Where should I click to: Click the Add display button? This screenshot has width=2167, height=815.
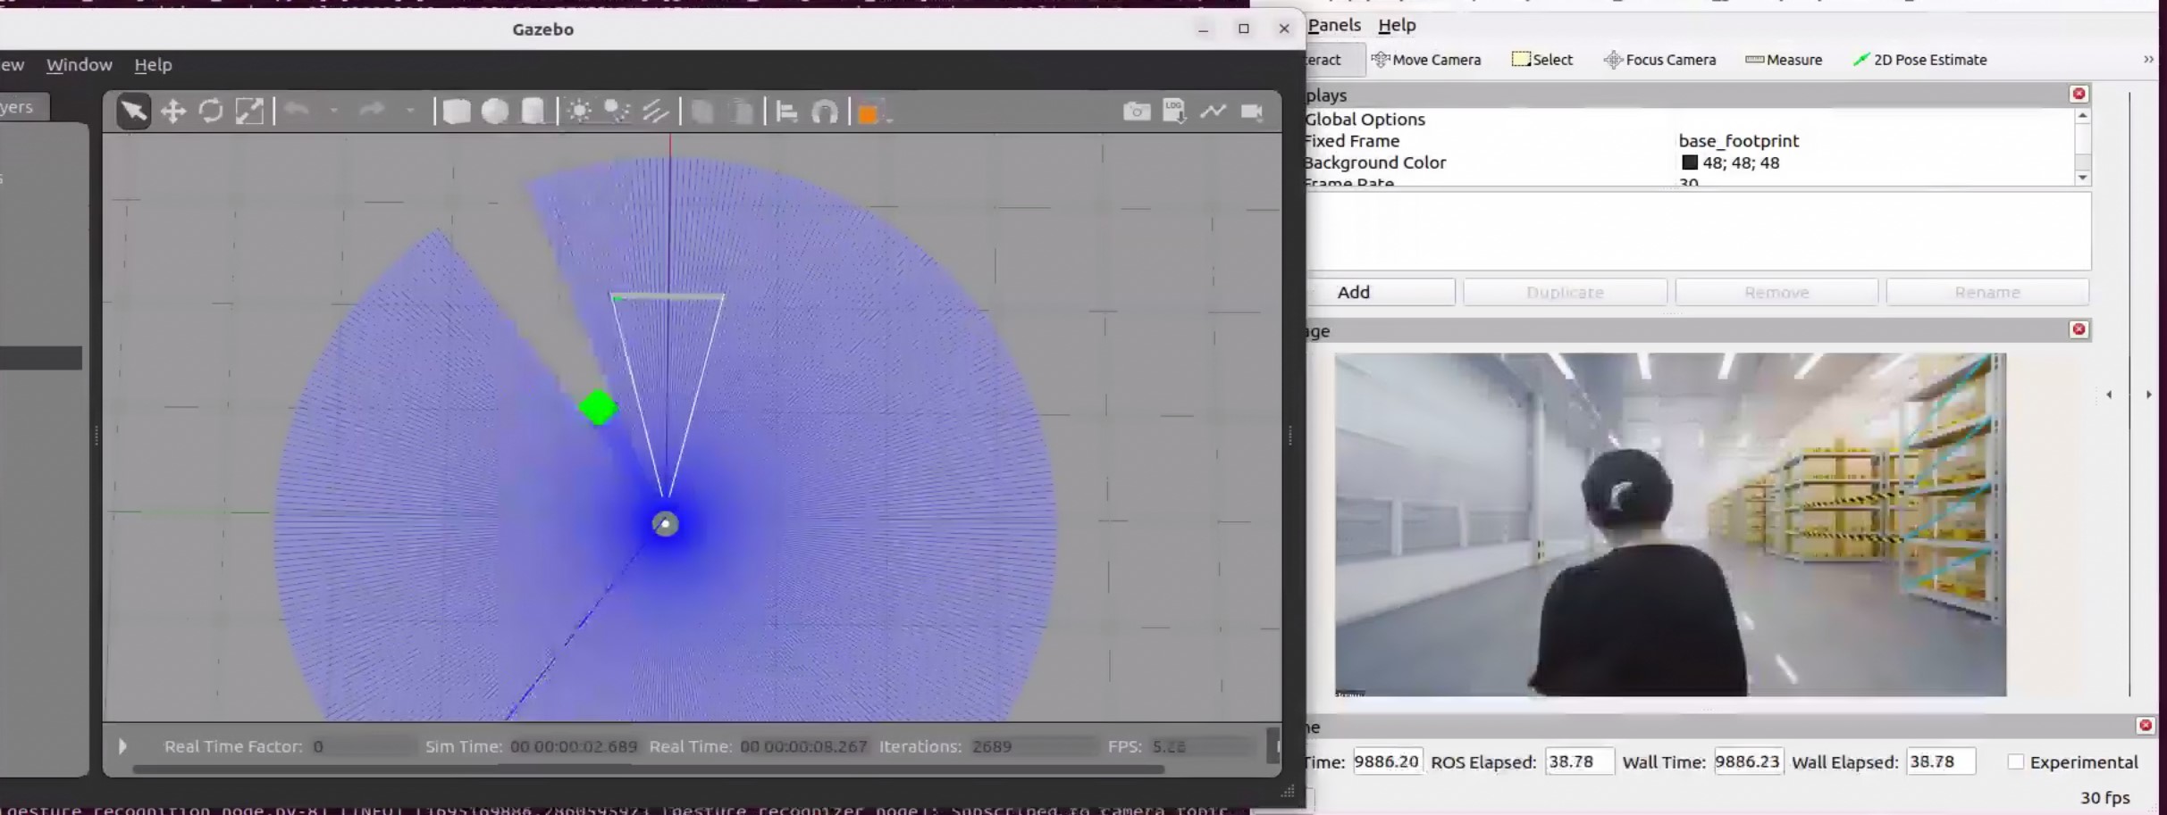(x=1381, y=292)
